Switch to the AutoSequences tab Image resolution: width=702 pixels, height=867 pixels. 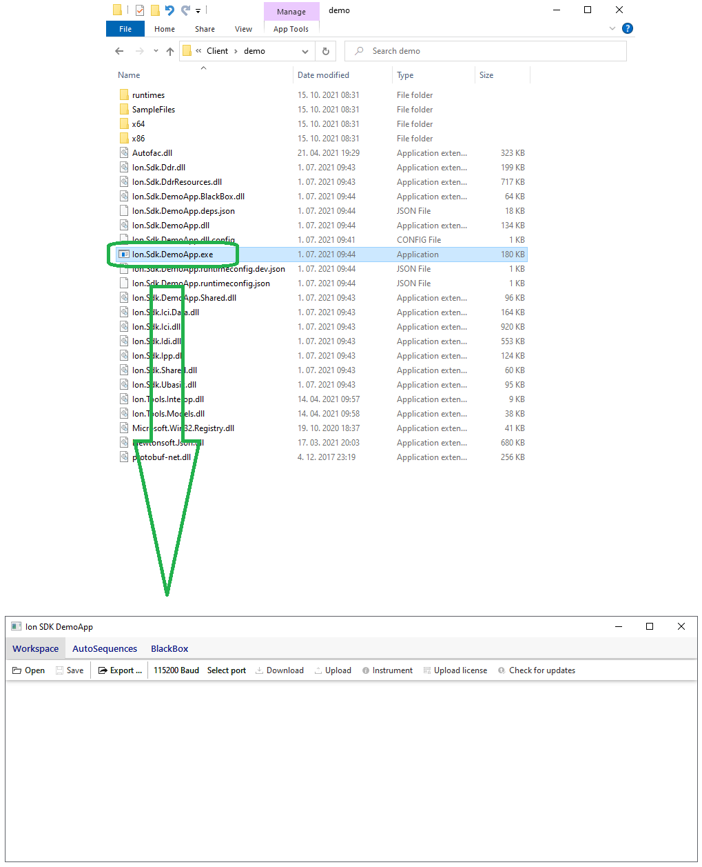105,648
